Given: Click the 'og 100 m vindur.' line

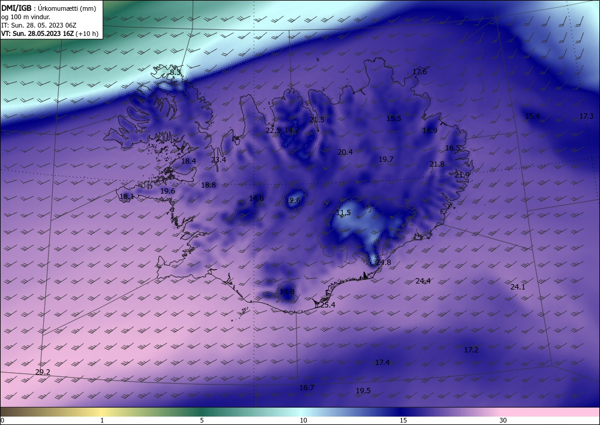Looking at the screenshot, I should (x=26, y=17).
